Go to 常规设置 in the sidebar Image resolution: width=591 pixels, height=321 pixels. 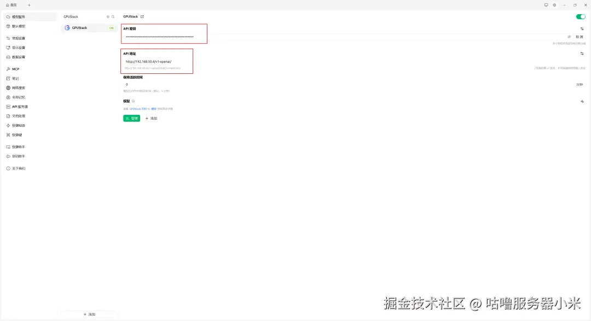coord(30,38)
